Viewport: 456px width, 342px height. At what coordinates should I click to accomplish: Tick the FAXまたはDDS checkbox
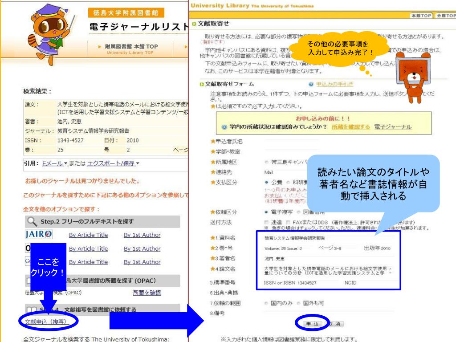pyautogui.click(x=288, y=222)
